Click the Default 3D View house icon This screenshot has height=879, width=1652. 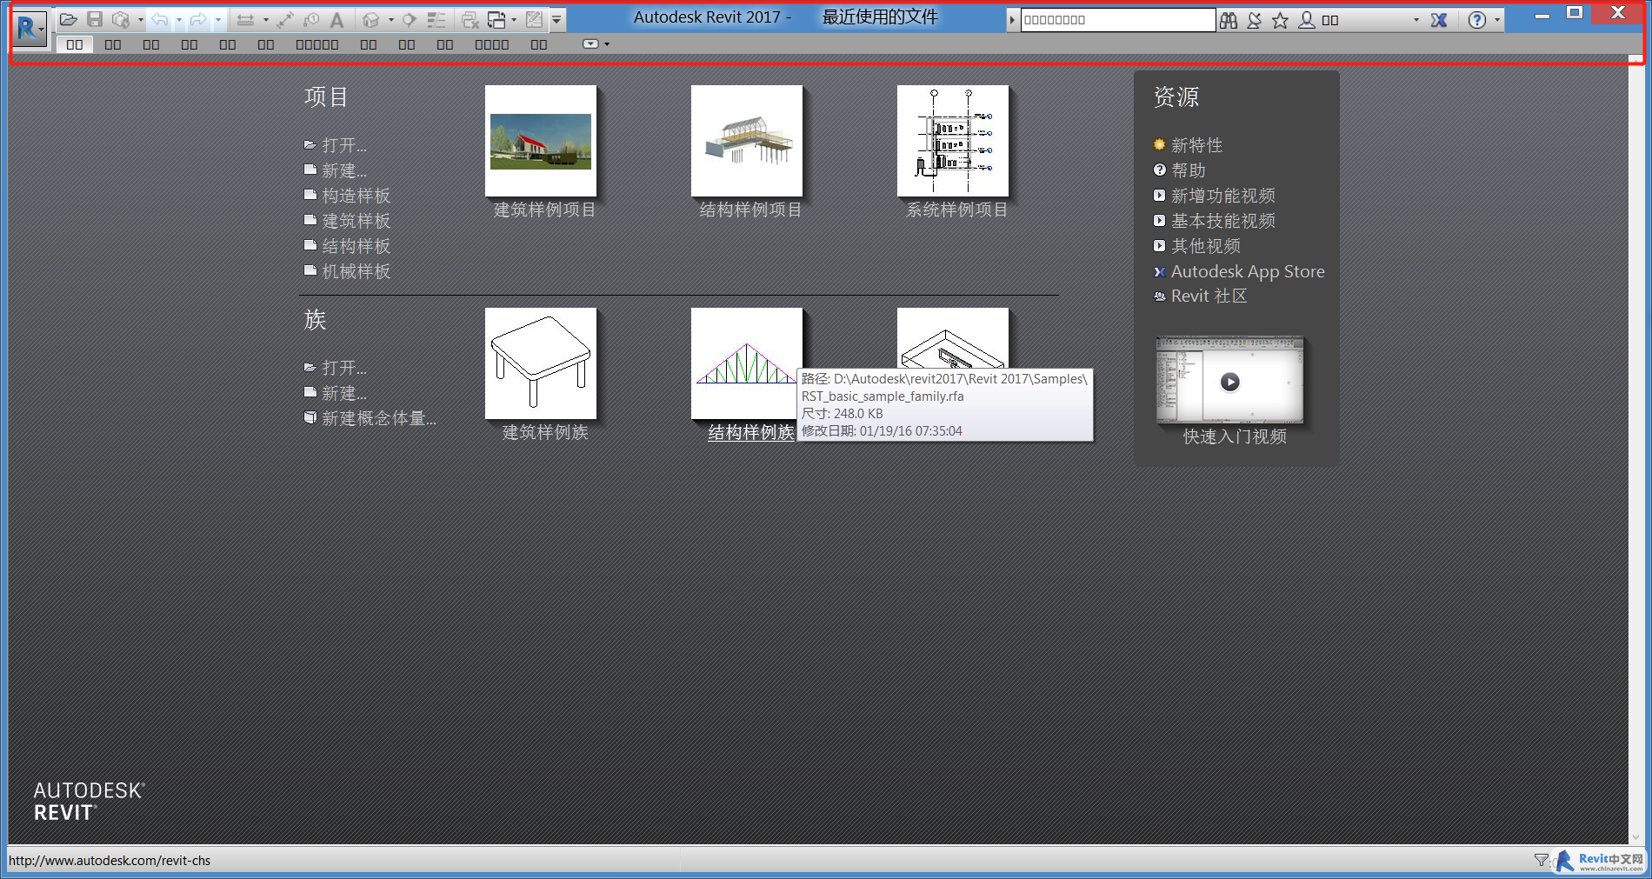(x=371, y=19)
